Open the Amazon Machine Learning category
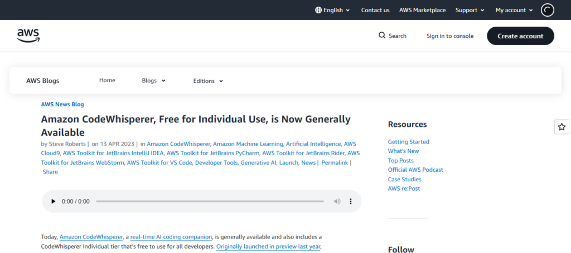 248,144
